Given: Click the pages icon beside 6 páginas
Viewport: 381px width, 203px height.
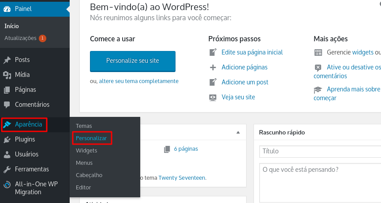Looking at the screenshot, I should (x=167, y=149).
